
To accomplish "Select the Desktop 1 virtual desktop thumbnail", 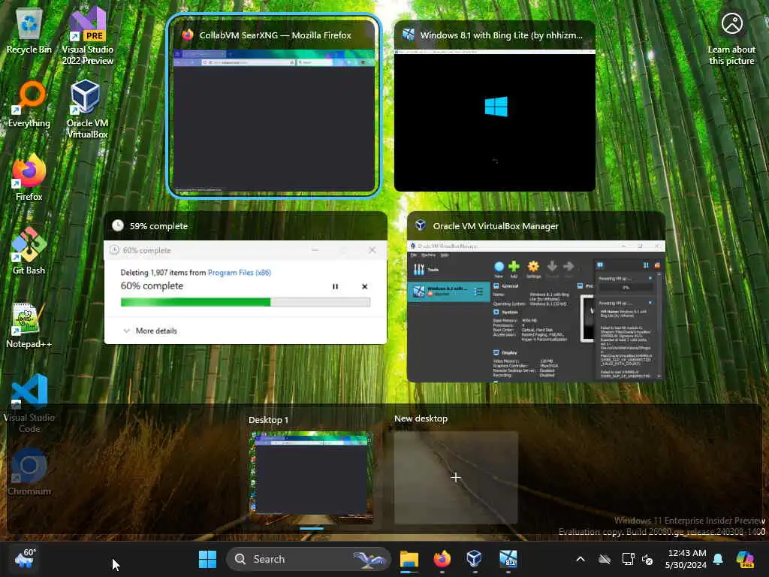I will 312,477.
